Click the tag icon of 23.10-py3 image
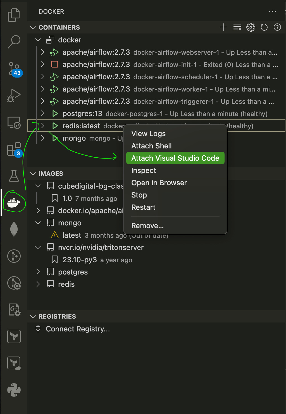This screenshot has height=414, width=286. coord(55,260)
